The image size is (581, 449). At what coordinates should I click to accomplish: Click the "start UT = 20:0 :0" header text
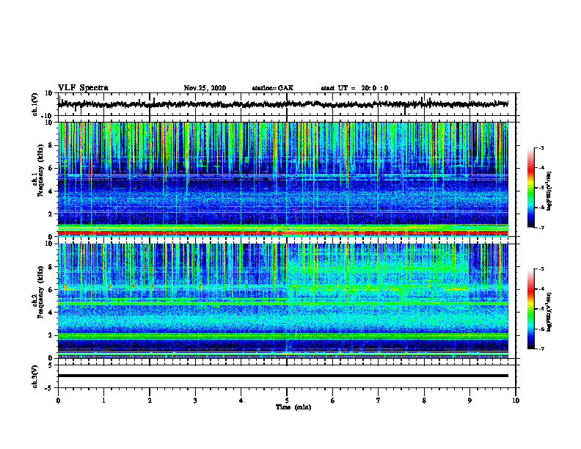click(354, 88)
